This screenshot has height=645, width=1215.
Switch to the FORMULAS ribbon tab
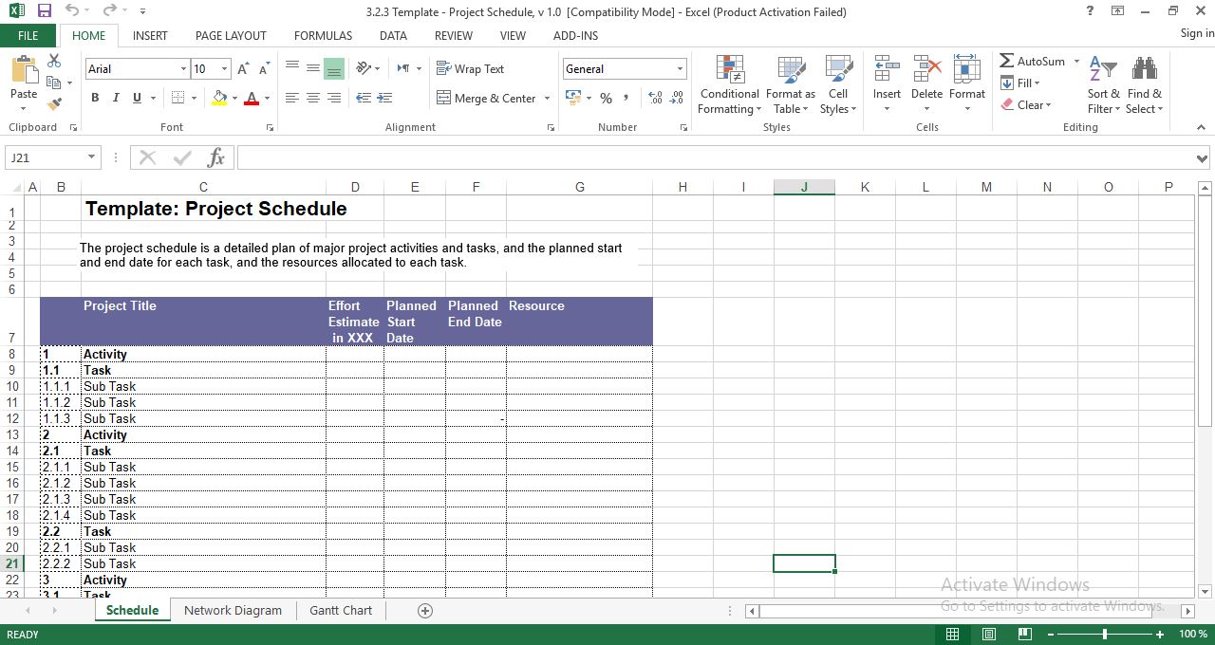click(323, 35)
